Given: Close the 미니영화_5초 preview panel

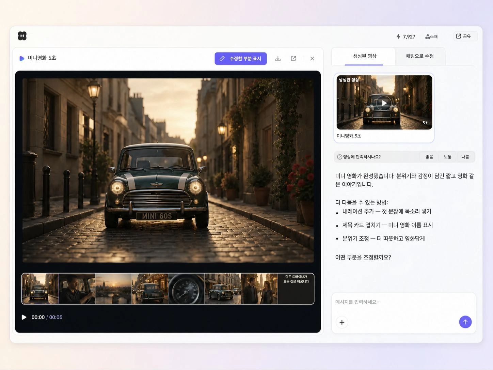Looking at the screenshot, I should click(312, 59).
